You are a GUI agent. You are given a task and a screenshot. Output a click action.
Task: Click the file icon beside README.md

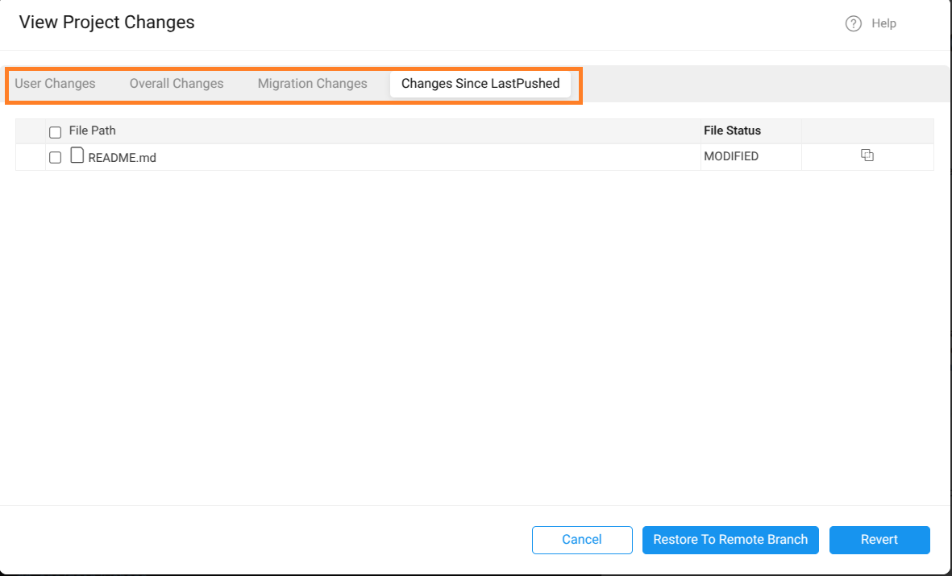[x=77, y=155]
